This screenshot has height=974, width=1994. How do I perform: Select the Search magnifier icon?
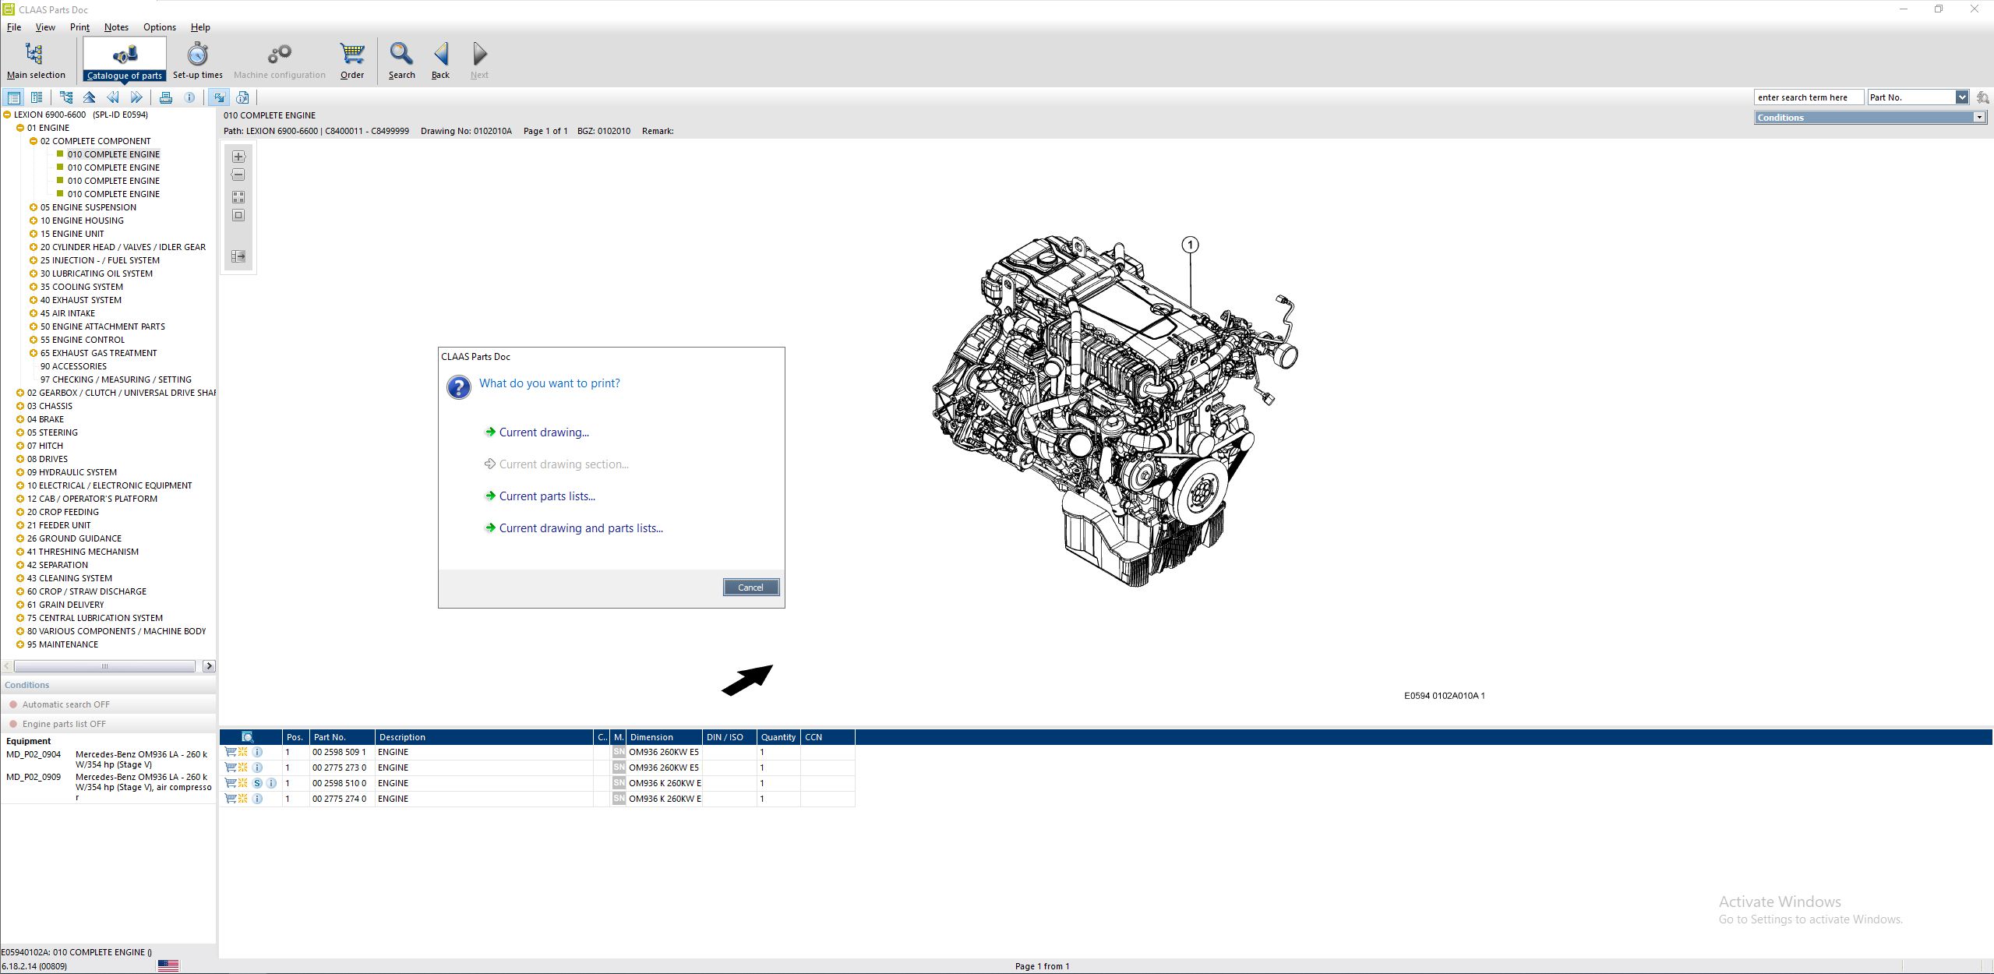(401, 55)
